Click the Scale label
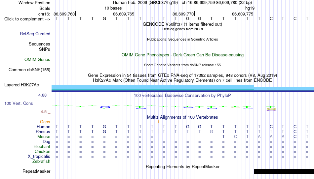 (45, 8)
